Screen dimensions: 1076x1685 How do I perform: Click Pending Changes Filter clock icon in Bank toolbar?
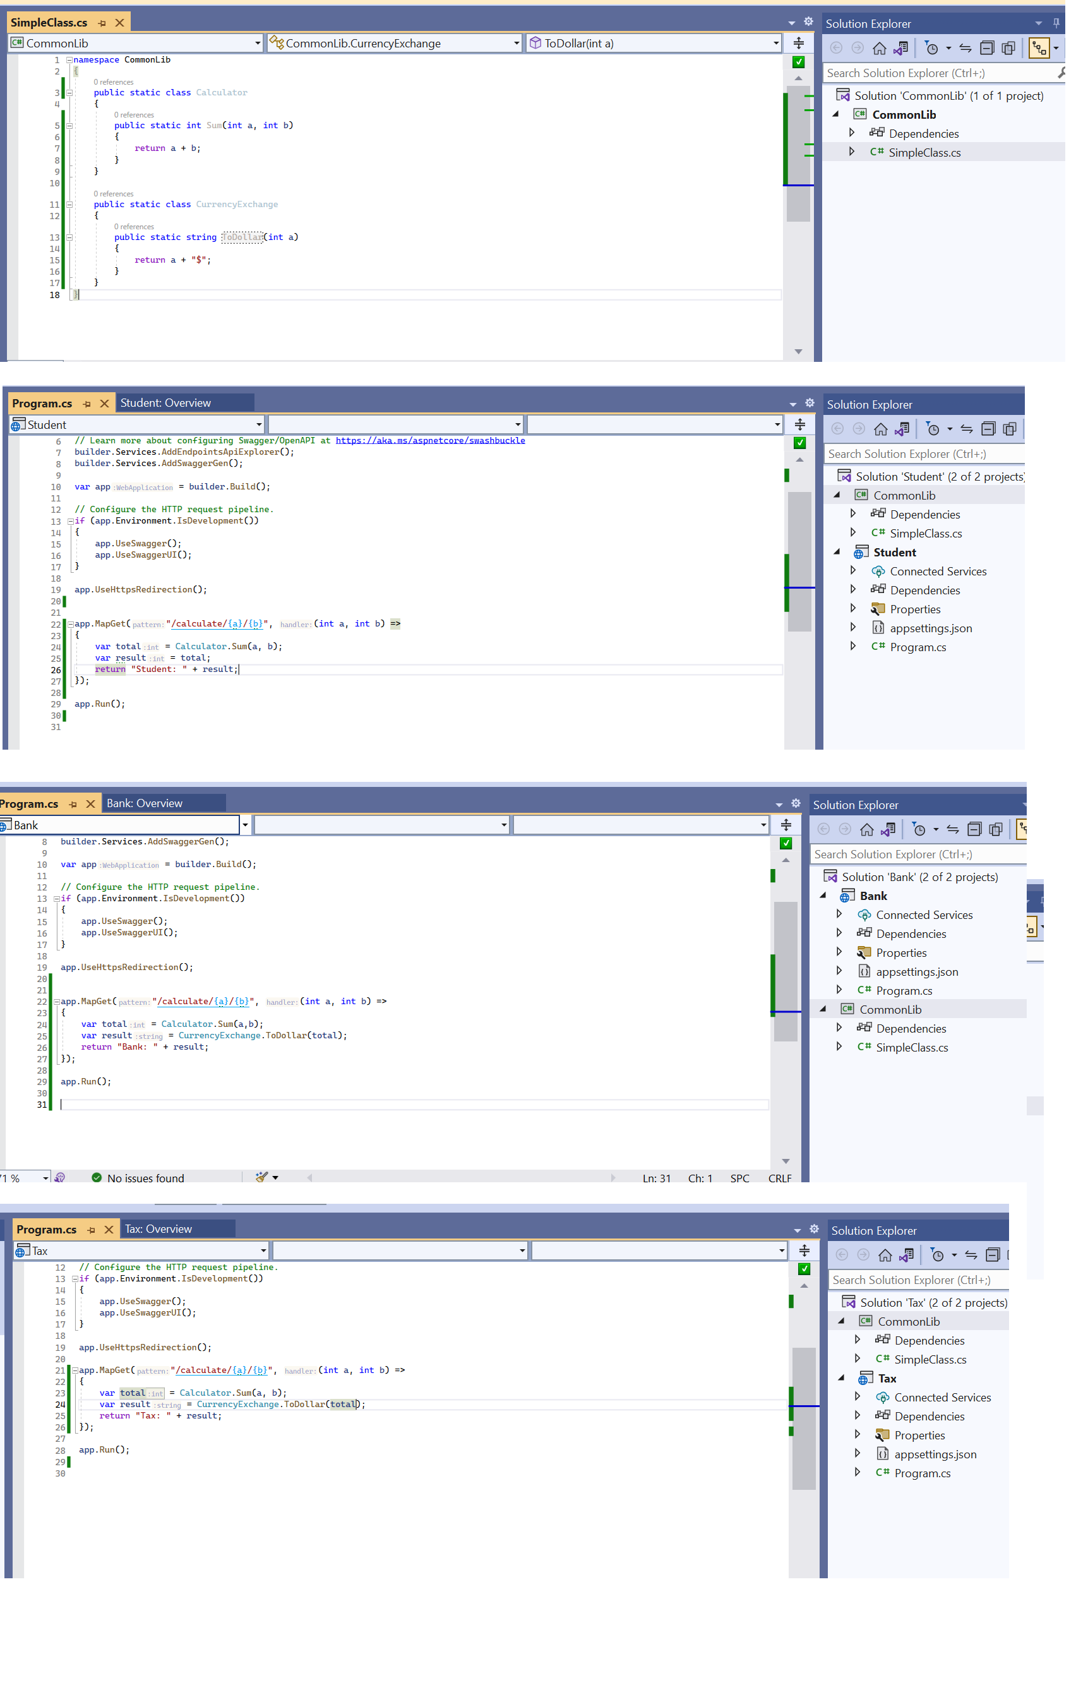(919, 829)
